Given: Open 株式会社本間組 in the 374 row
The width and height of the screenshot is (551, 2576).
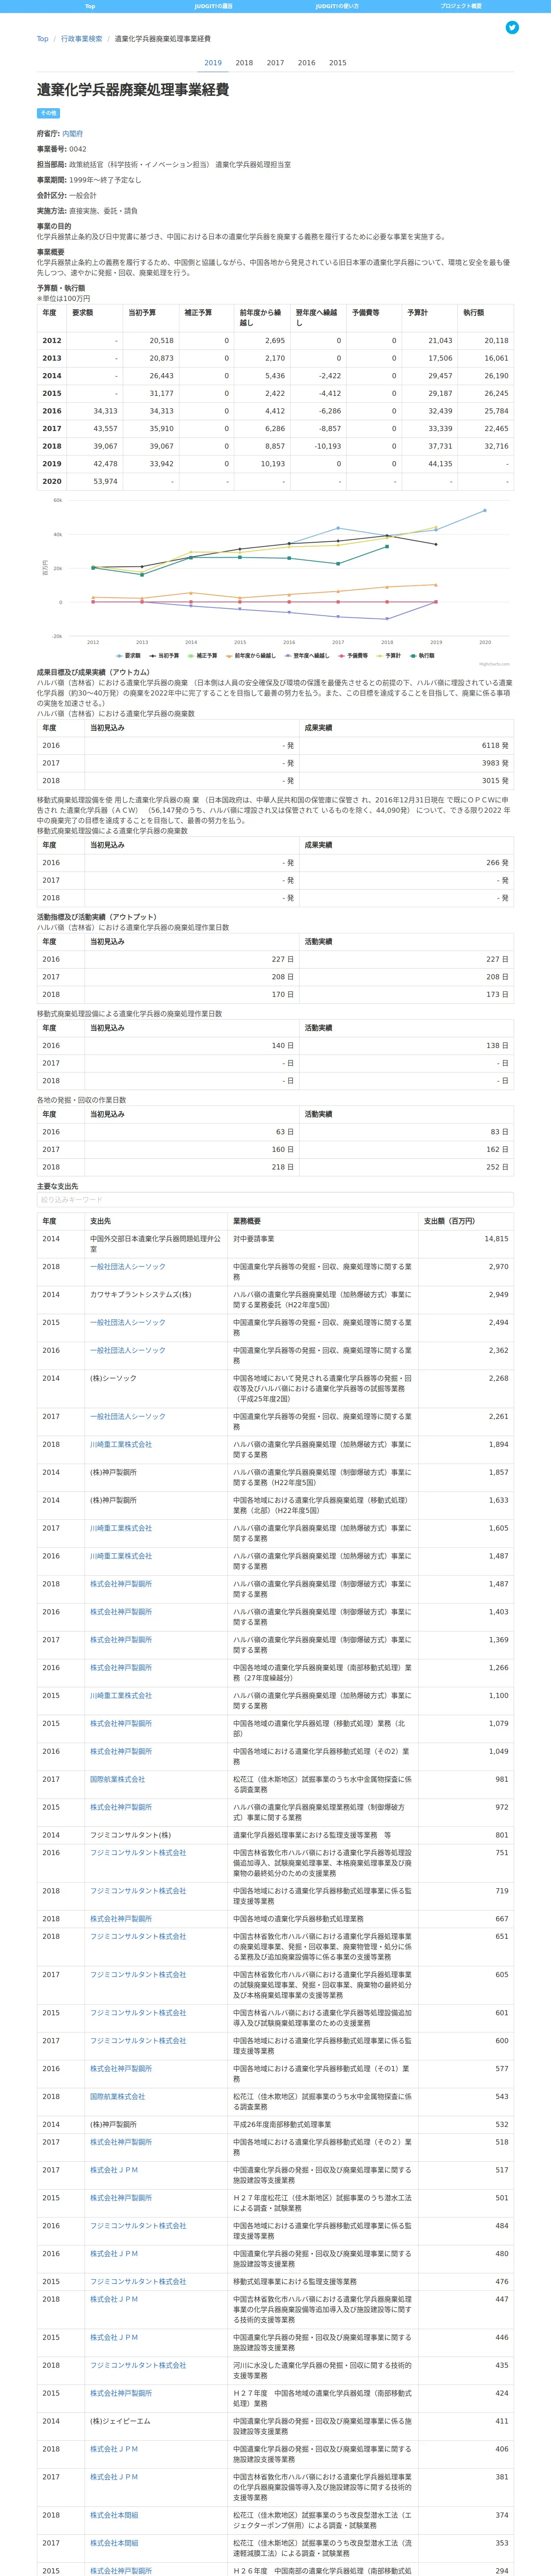Looking at the screenshot, I should [114, 2516].
